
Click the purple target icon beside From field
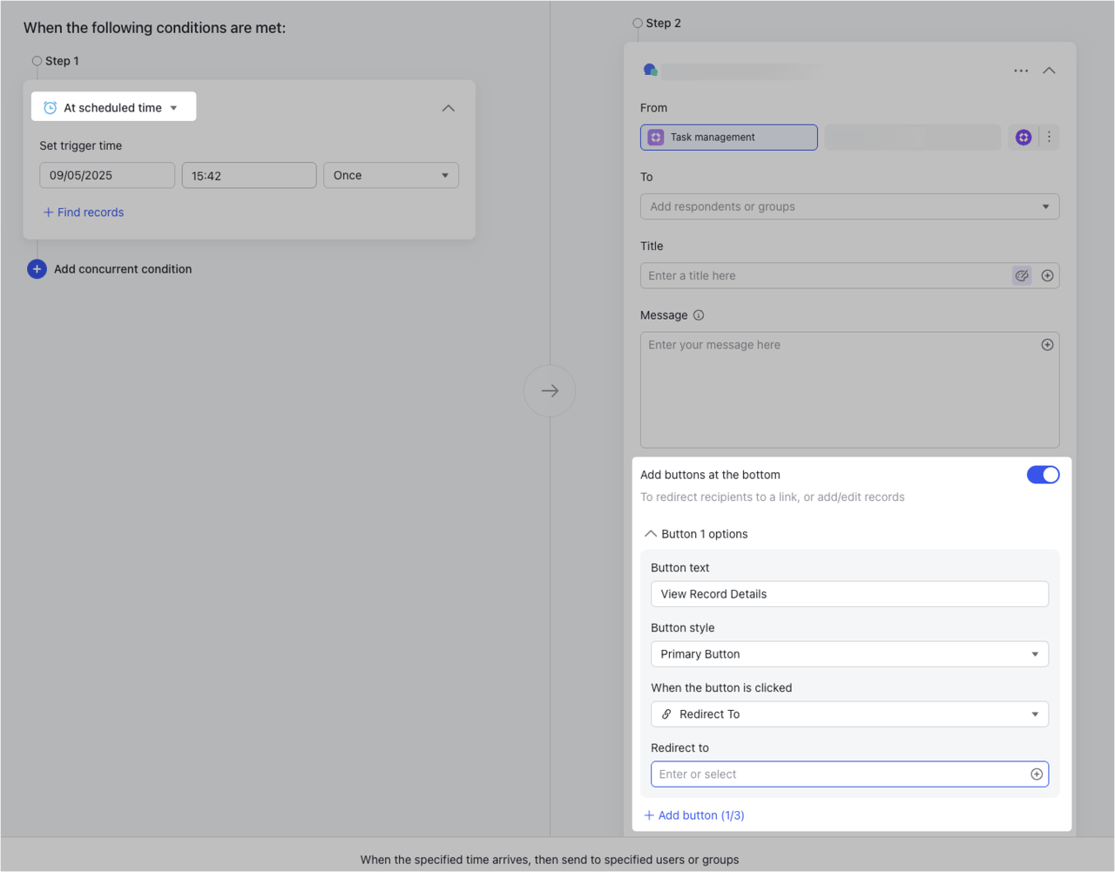pos(1024,137)
